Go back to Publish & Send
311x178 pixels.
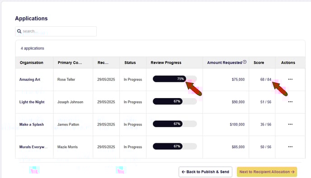[205, 172]
